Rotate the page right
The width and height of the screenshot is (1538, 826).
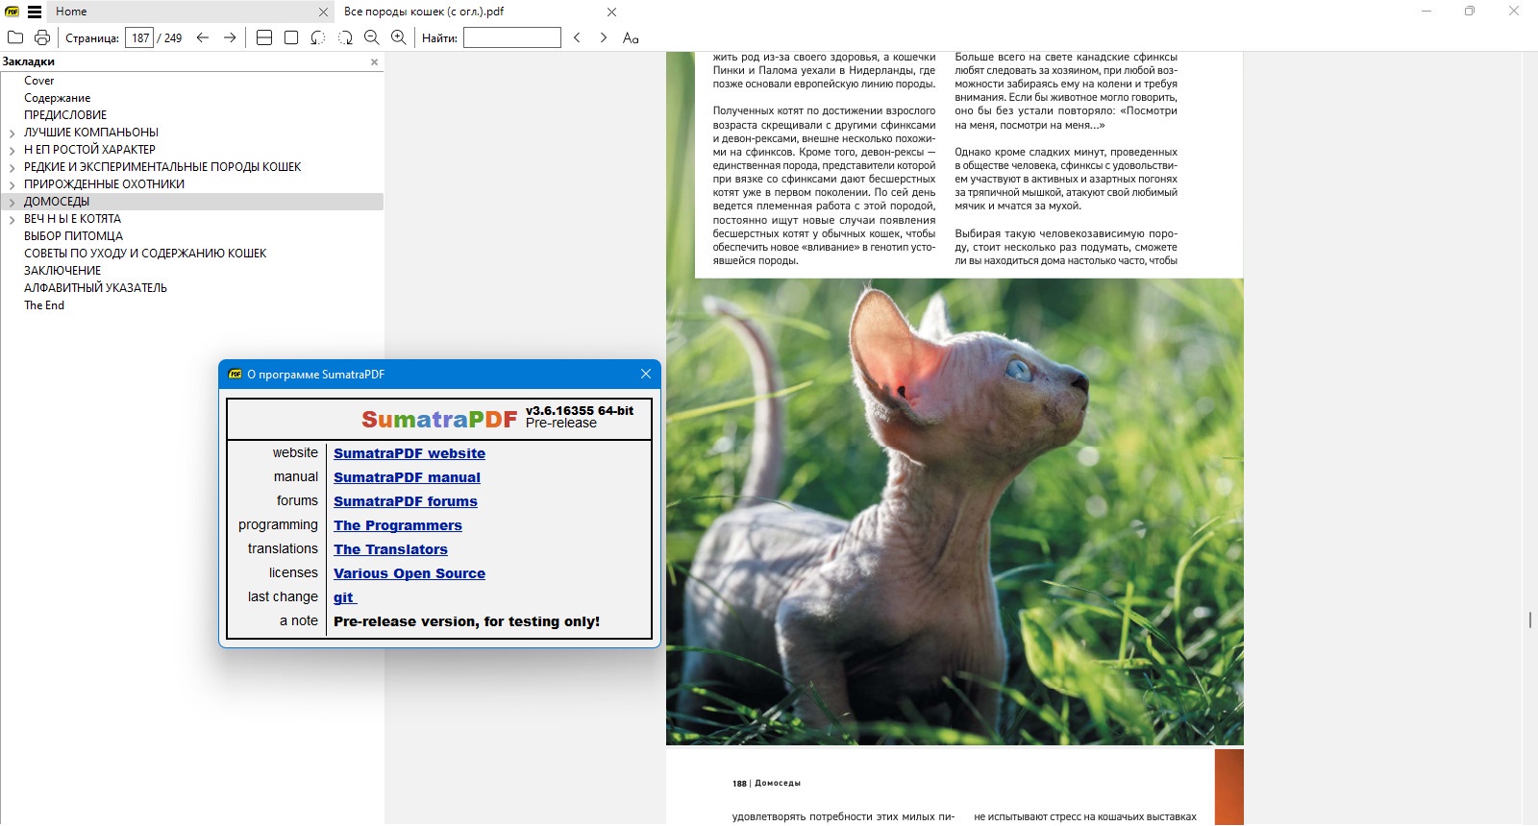345,37
